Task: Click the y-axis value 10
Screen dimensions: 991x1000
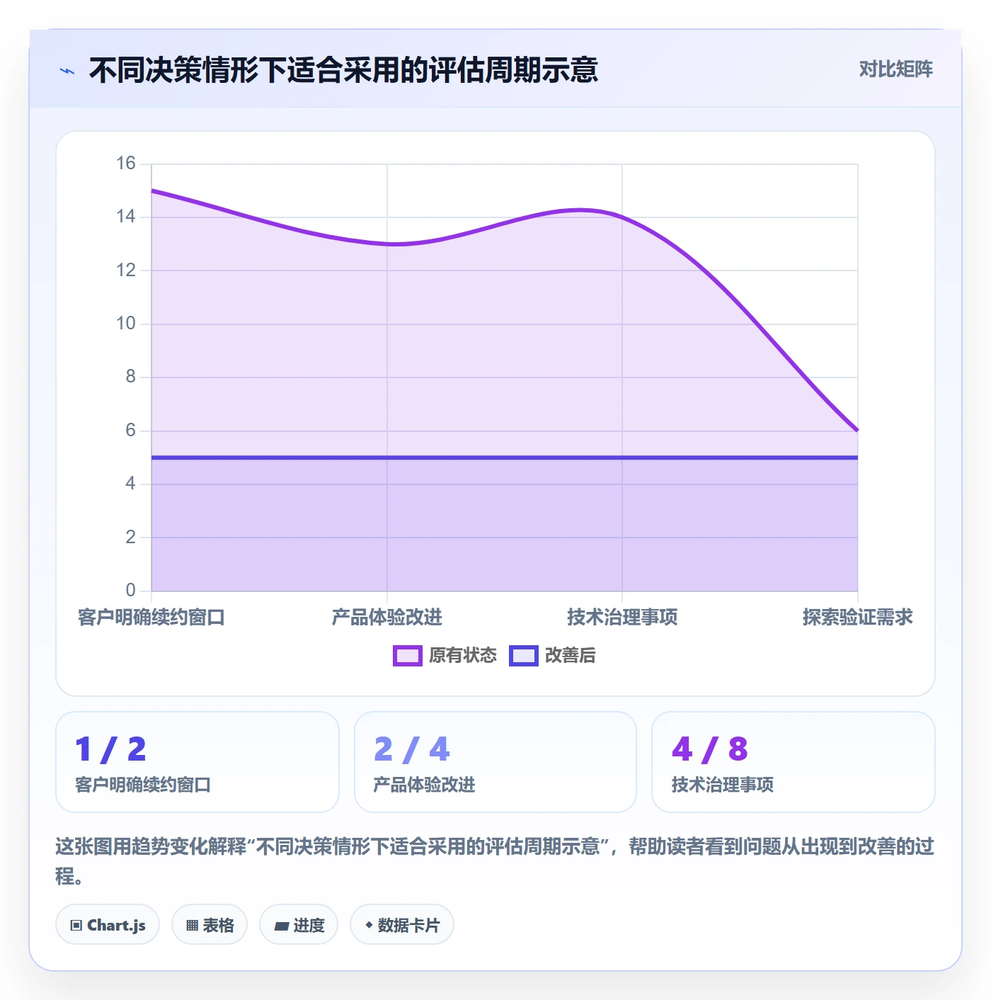Action: click(x=126, y=324)
